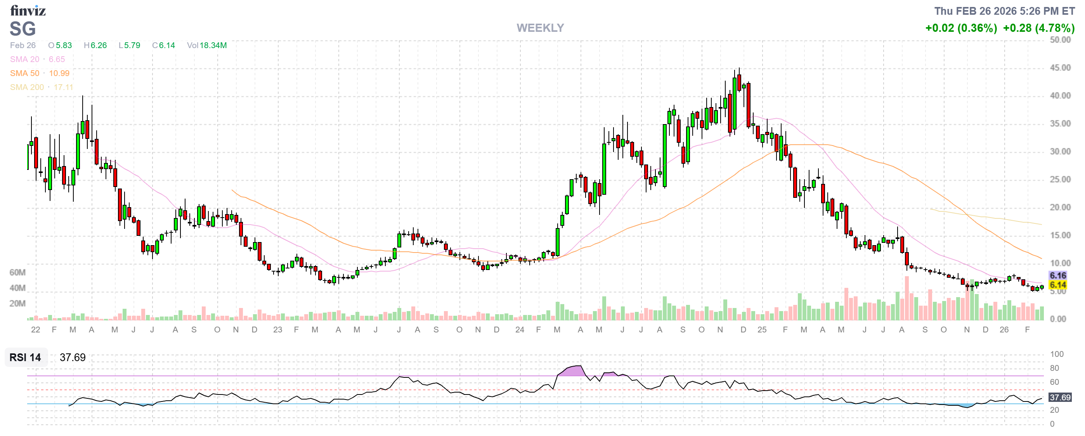Click the 50.00 price axis label
The width and height of the screenshot is (1085, 436).
1060,40
